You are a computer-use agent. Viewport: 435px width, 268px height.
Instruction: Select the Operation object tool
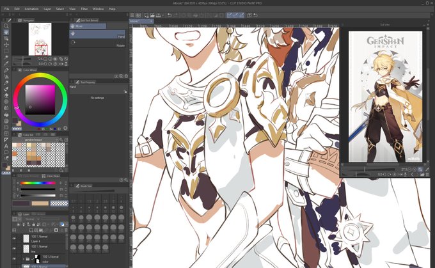[x=6, y=38]
